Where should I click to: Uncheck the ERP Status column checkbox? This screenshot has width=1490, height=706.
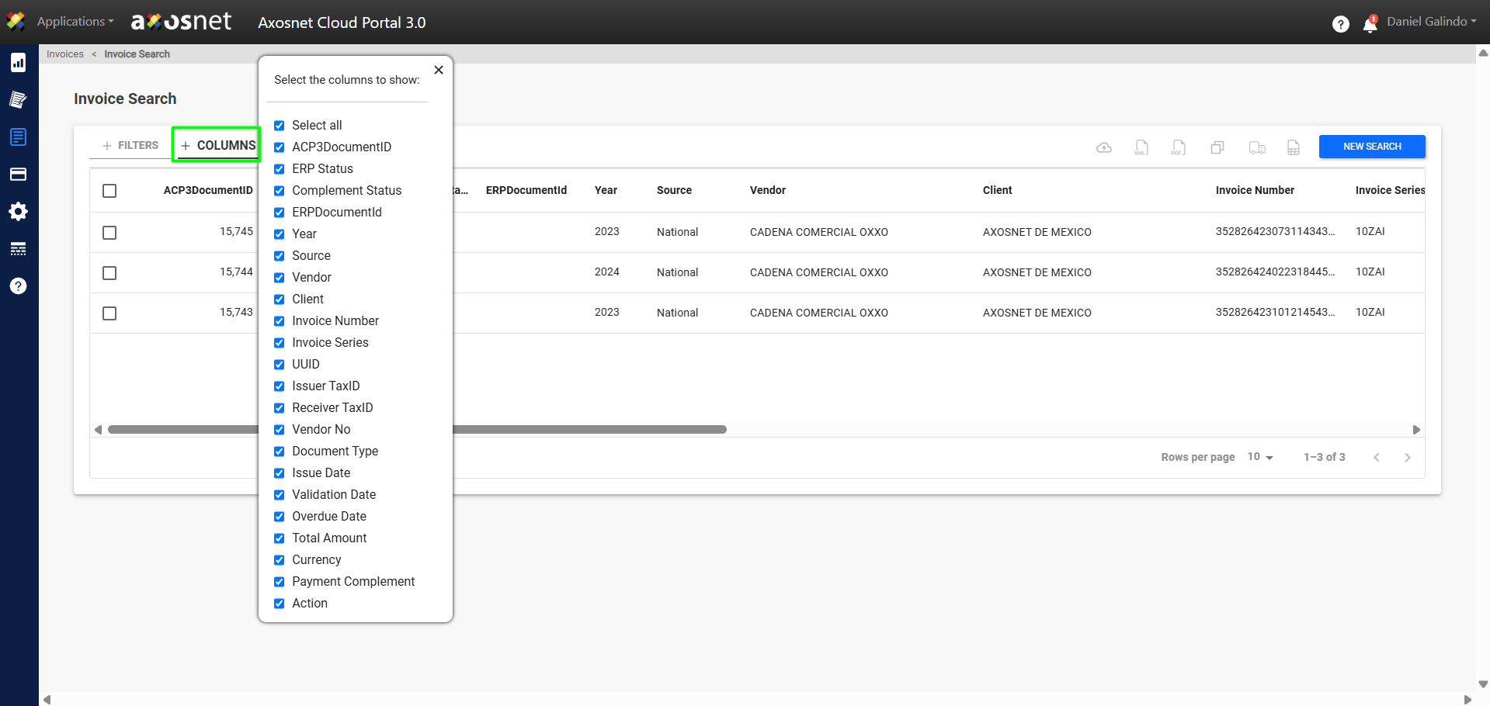(280, 169)
